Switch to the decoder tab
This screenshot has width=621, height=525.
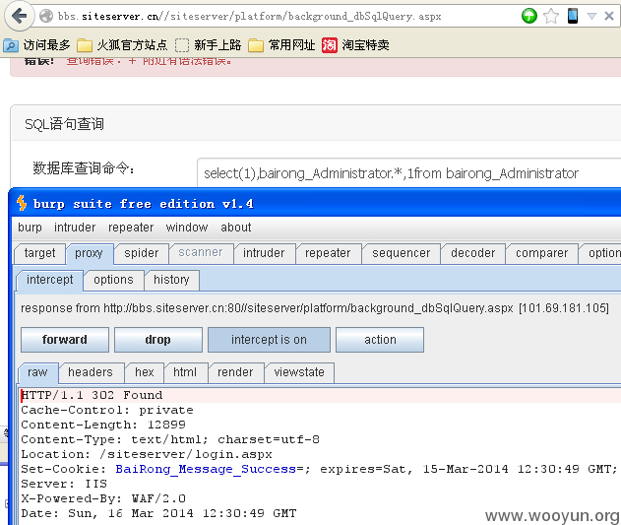tap(472, 253)
